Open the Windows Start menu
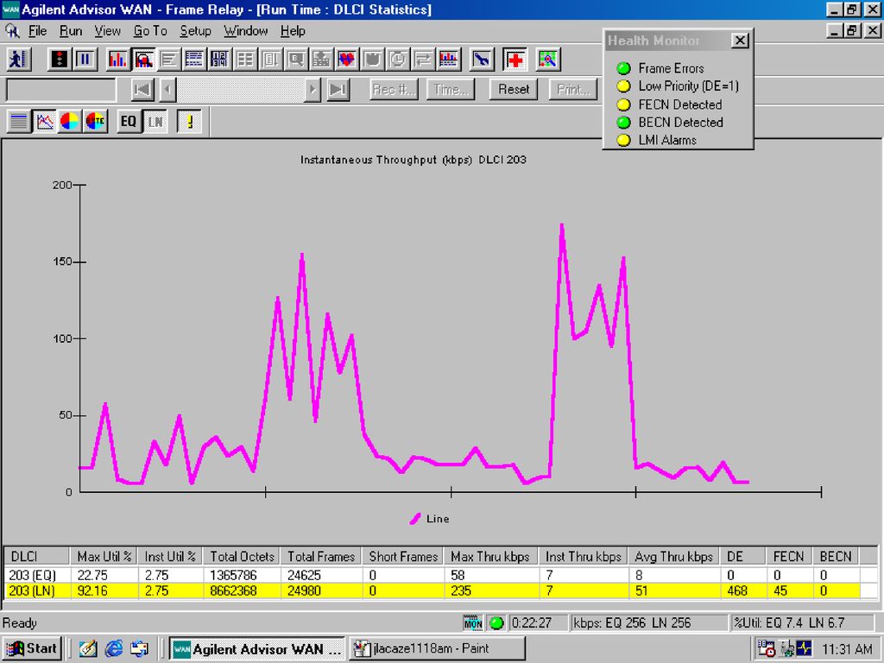 tap(34, 648)
